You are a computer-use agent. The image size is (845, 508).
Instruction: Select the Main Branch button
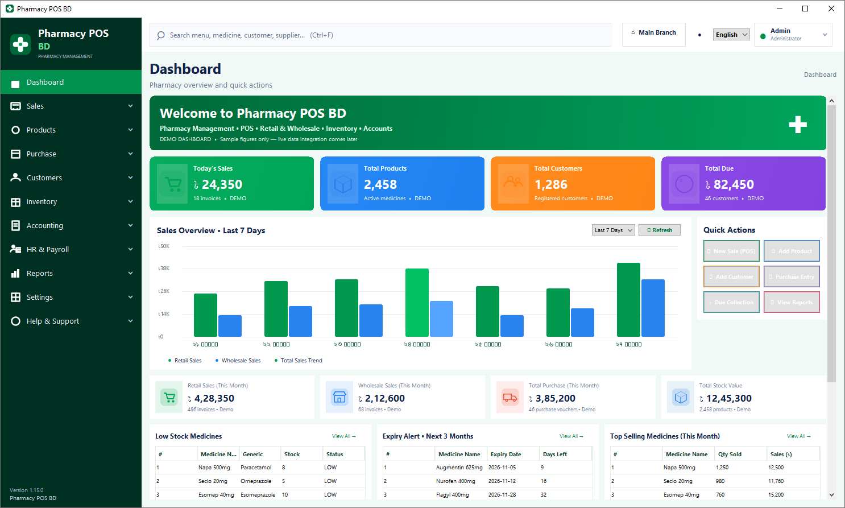pyautogui.click(x=654, y=34)
